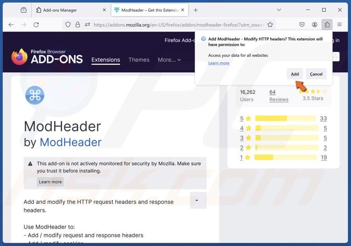List all tabs dropdown chevron
Screen dimensions: 351x246
pyautogui.click(x=279, y=10)
